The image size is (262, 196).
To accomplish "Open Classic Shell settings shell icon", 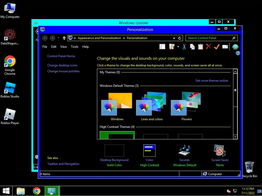I will point(235,47).
